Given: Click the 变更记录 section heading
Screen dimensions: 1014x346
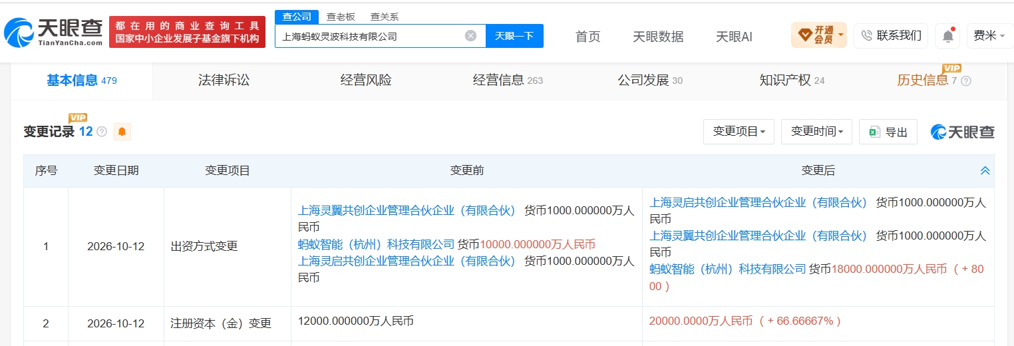Looking at the screenshot, I should [x=49, y=132].
